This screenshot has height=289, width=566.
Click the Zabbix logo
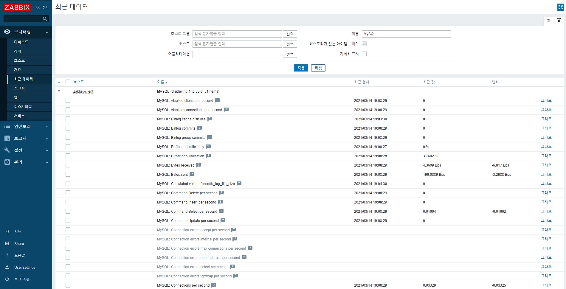click(17, 7)
